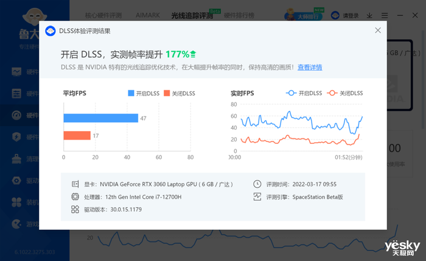
Task: Click the 请登录 login link
Action: click(350, 15)
